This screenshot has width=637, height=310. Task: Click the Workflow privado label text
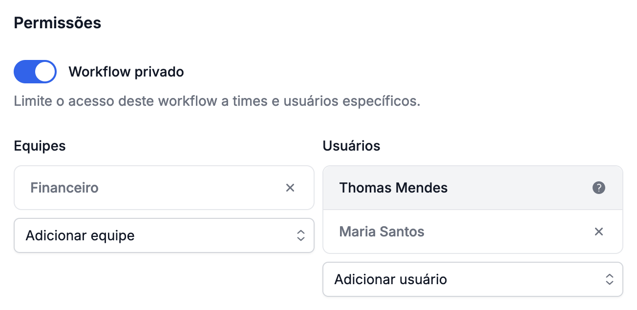click(x=126, y=72)
